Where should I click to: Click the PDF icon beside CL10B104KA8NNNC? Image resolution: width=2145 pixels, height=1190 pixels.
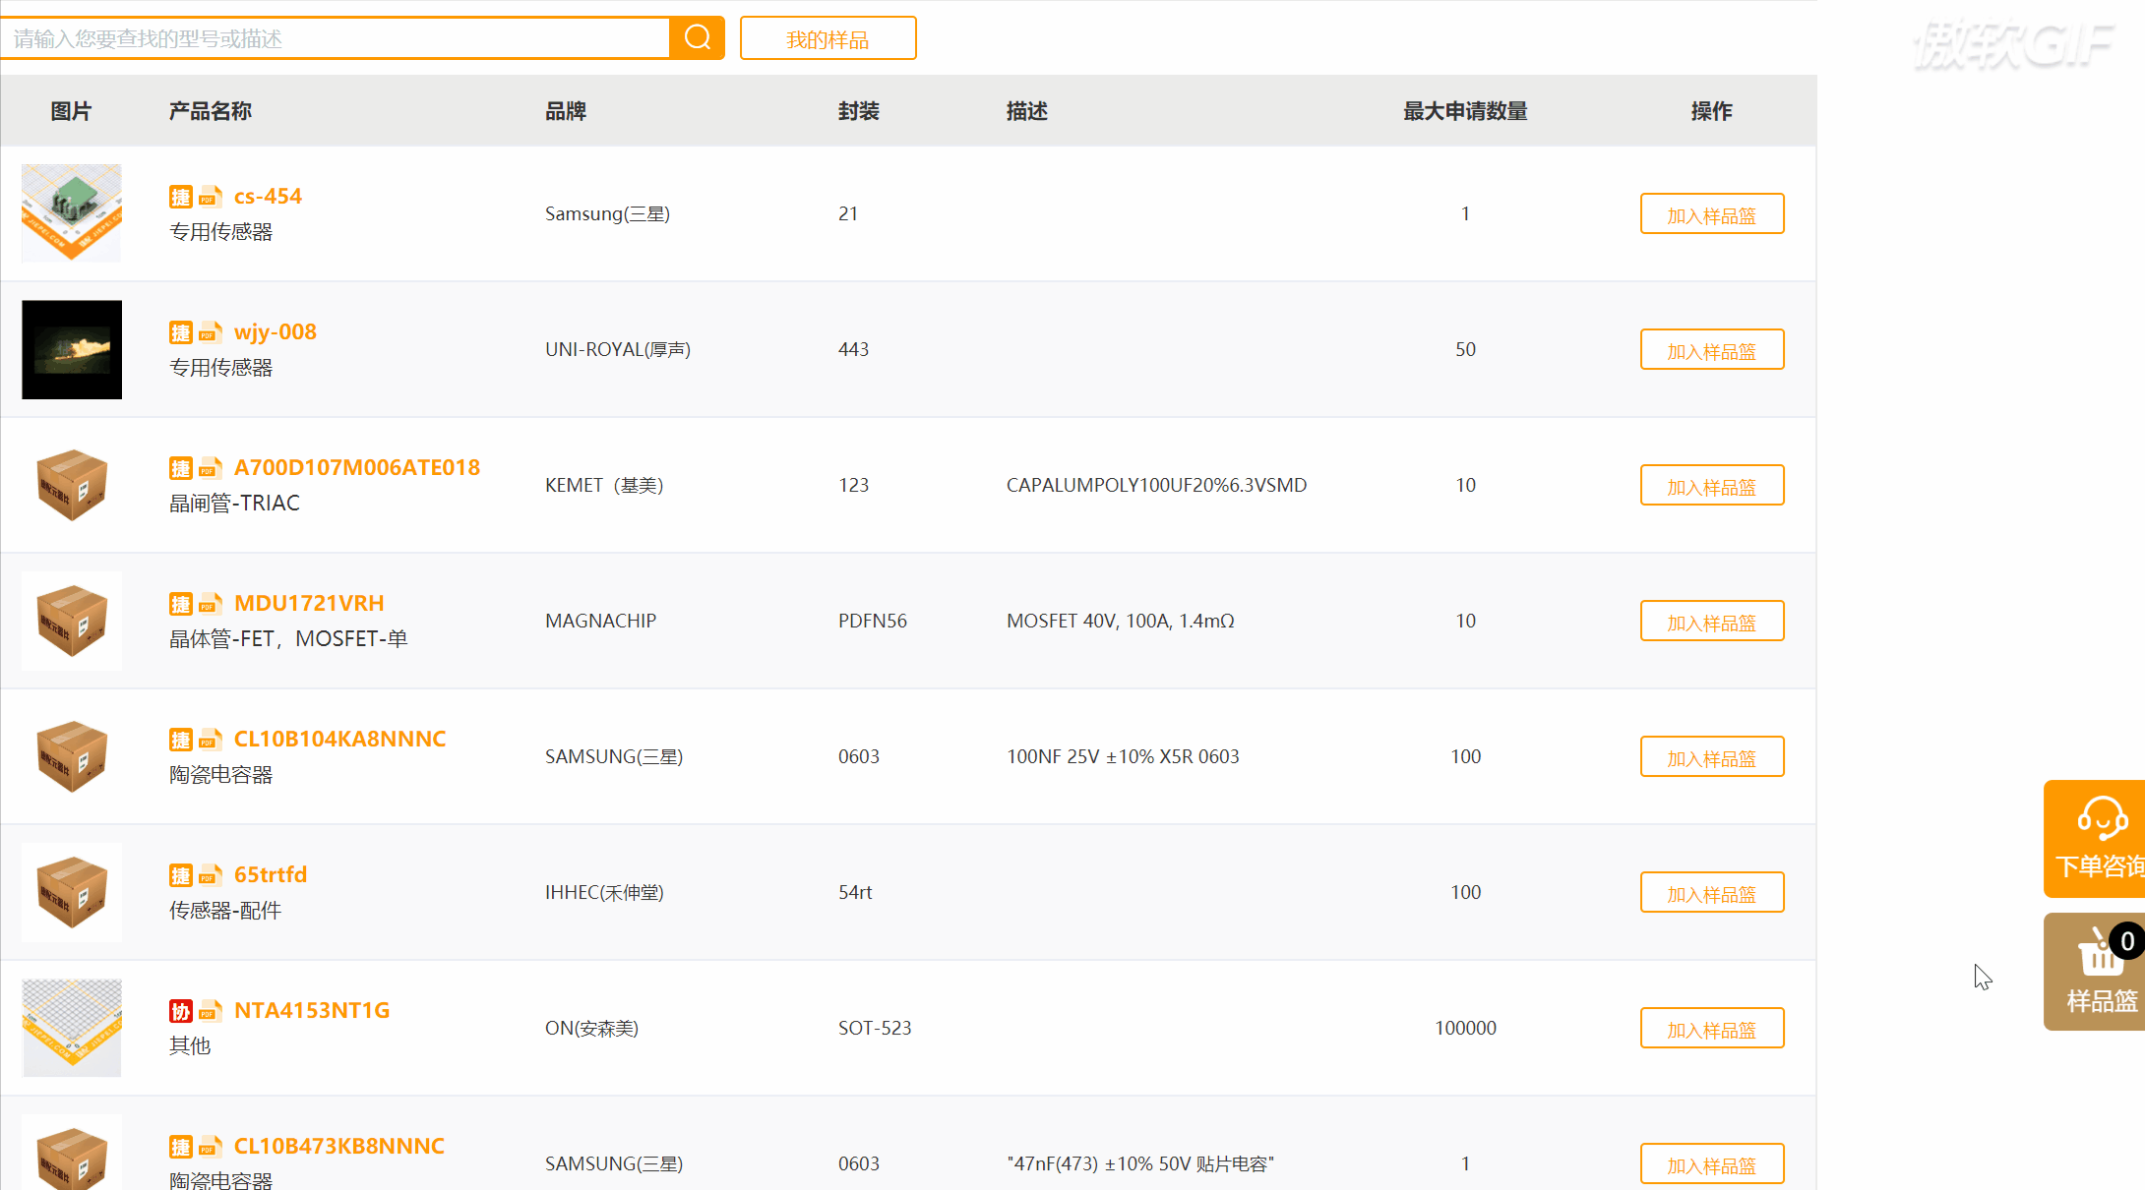(210, 740)
